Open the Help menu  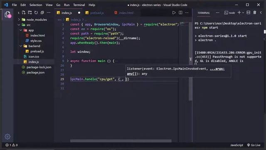(x=92, y=5)
